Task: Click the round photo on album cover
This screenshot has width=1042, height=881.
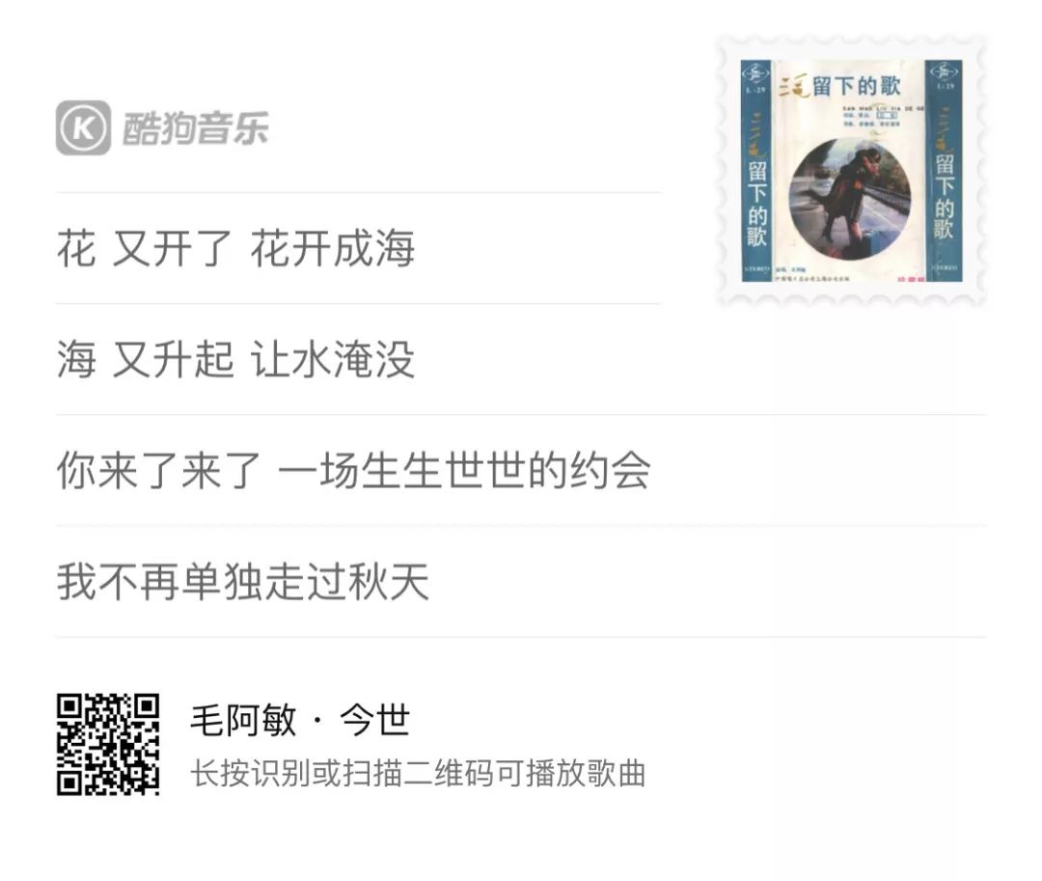Action: click(x=850, y=198)
